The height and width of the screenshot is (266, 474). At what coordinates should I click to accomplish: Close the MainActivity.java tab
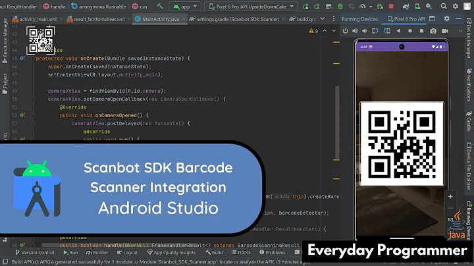(184, 19)
